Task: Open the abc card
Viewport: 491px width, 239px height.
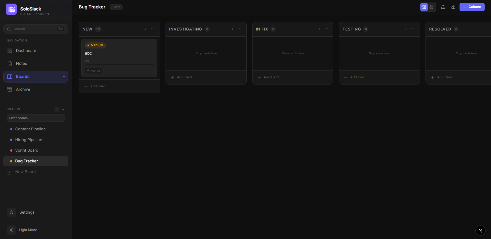Action: pyautogui.click(x=119, y=58)
